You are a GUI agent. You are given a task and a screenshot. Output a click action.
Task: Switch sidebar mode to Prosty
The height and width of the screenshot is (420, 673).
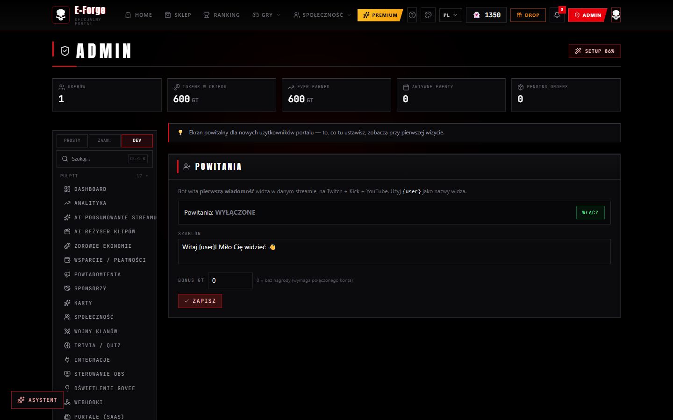coord(72,140)
